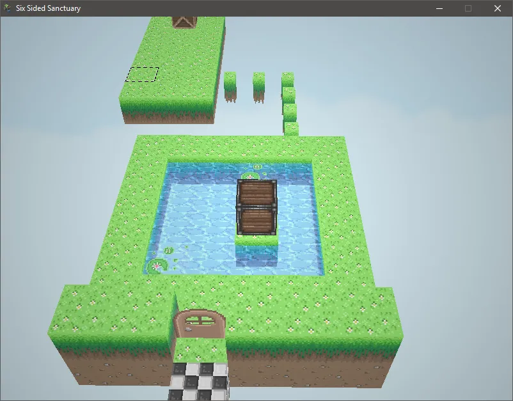
Task: Click the leftmost small floating grass block
Action: point(230,83)
